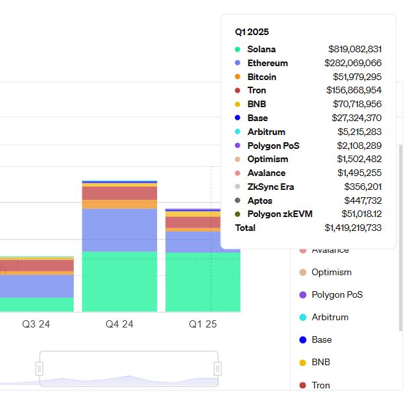Click the yellow BNB legend marker
The width and height of the screenshot is (418, 397).
[x=302, y=363]
